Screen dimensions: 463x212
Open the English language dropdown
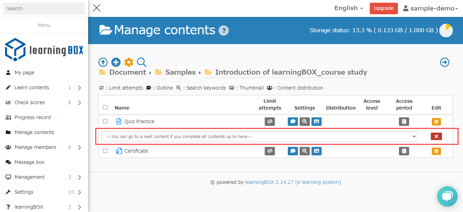click(x=348, y=8)
